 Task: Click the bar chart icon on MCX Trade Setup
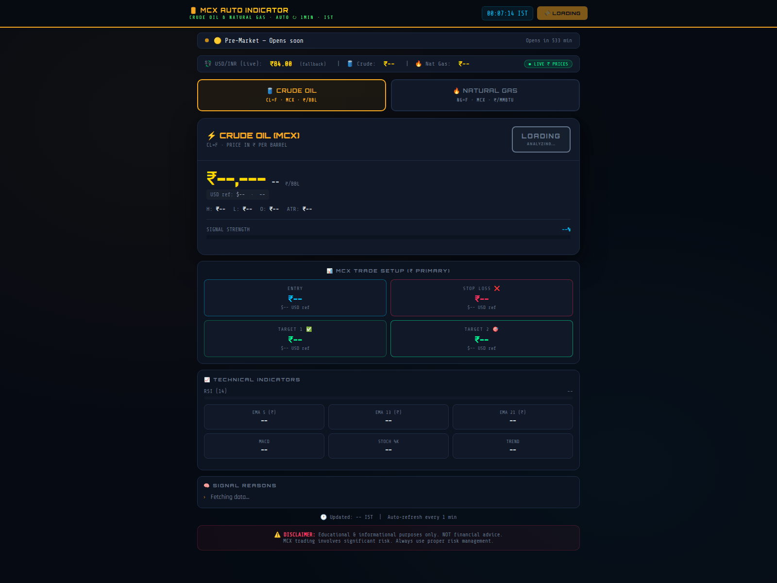click(x=329, y=271)
